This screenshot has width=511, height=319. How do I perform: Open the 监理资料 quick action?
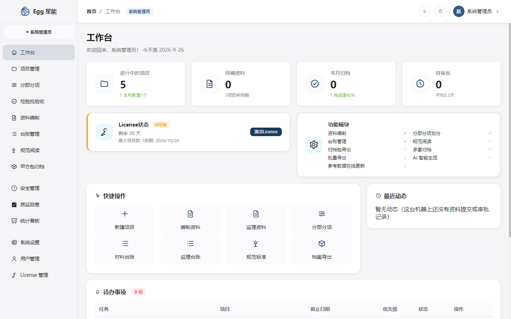(x=256, y=220)
